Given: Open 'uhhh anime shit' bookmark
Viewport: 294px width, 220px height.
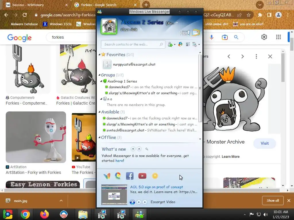Looking at the screenshot, I should (x=217, y=24).
